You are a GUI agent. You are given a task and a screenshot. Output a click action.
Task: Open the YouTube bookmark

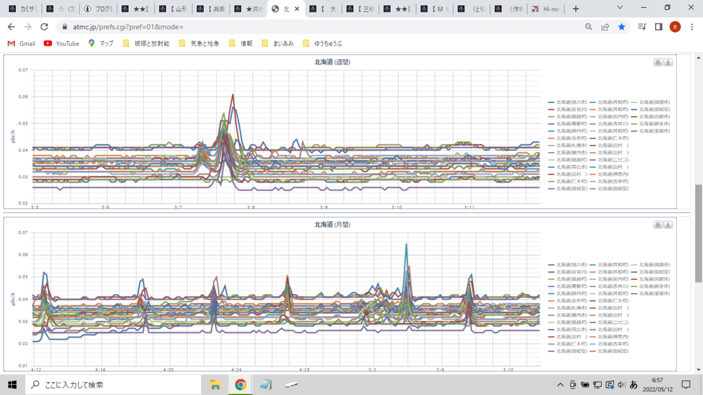[x=62, y=43]
